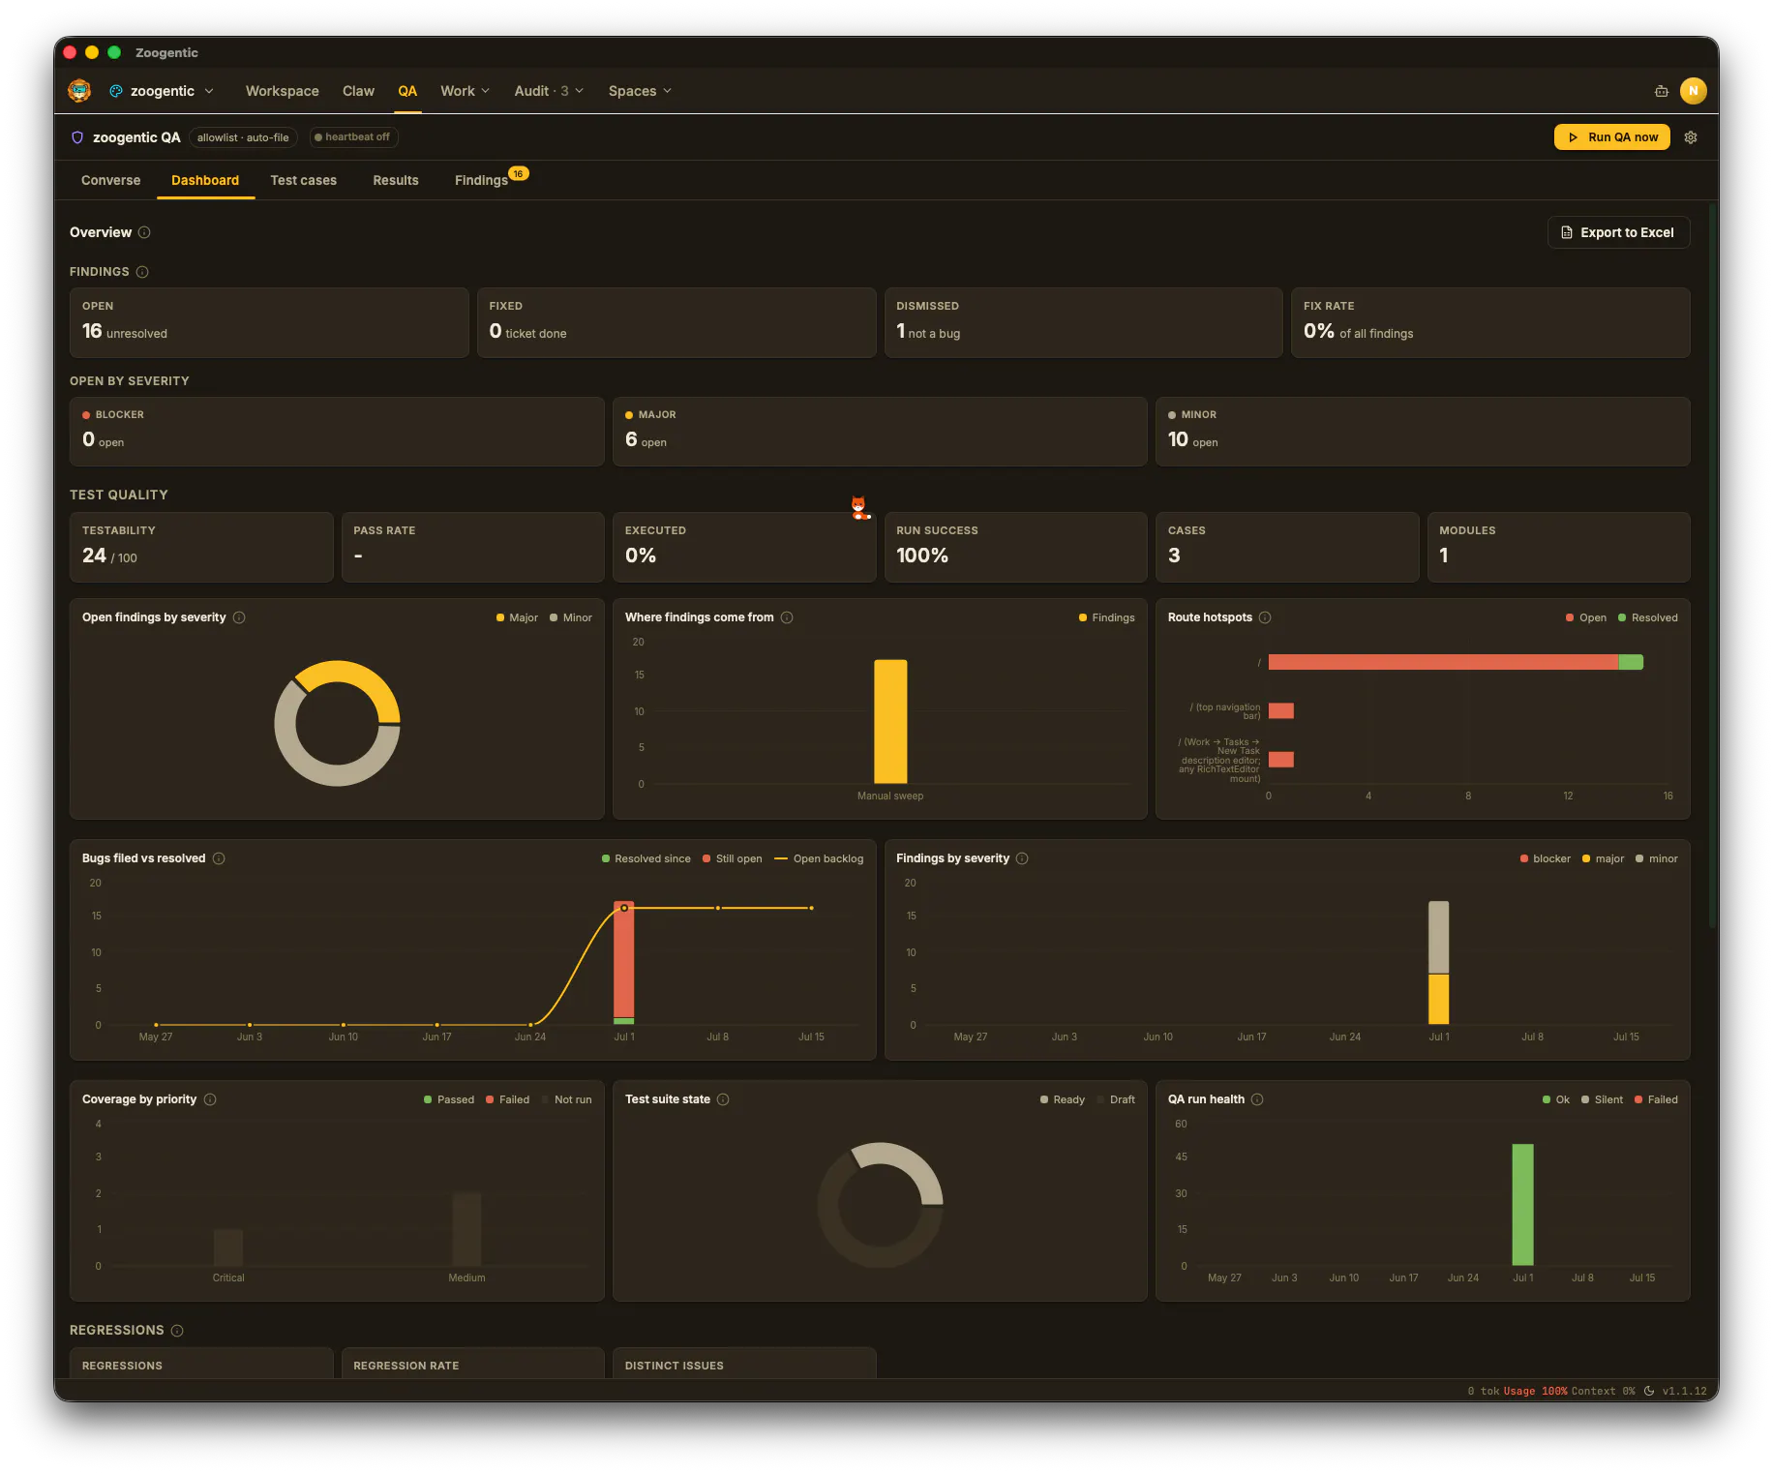Click the Usage 100% status bar text
1773x1473 pixels.
pos(1535,1391)
